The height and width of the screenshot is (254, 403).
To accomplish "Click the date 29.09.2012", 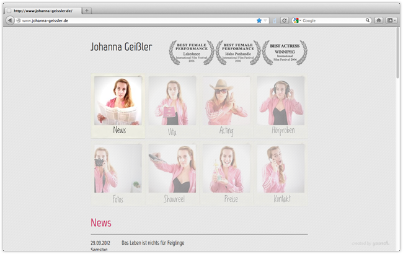I will [x=100, y=243].
